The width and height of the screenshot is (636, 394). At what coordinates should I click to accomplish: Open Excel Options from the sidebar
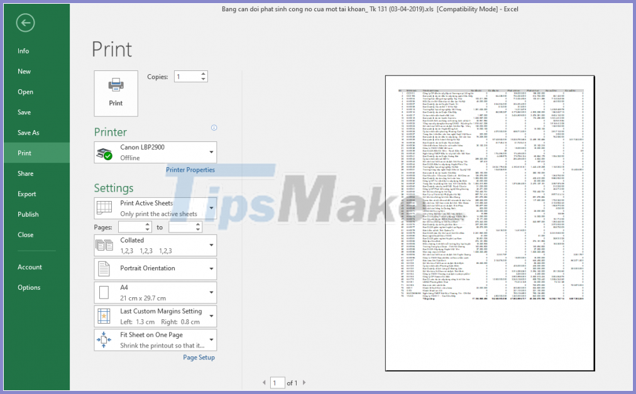pyautogui.click(x=29, y=287)
